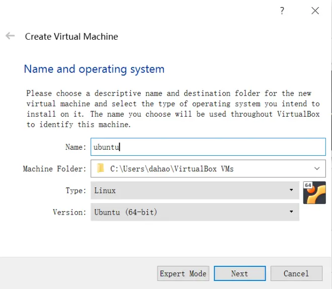Open the Type dropdown showing Linux
The image size is (332, 289).
pyautogui.click(x=195, y=190)
